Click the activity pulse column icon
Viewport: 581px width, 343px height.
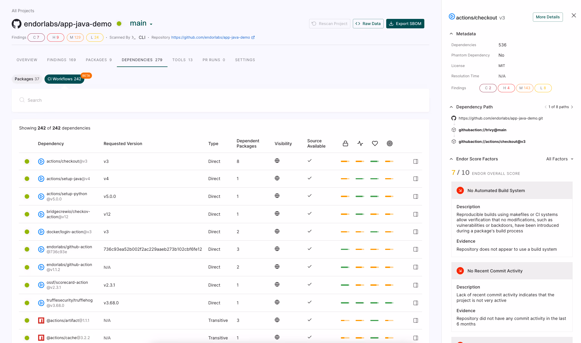click(360, 143)
